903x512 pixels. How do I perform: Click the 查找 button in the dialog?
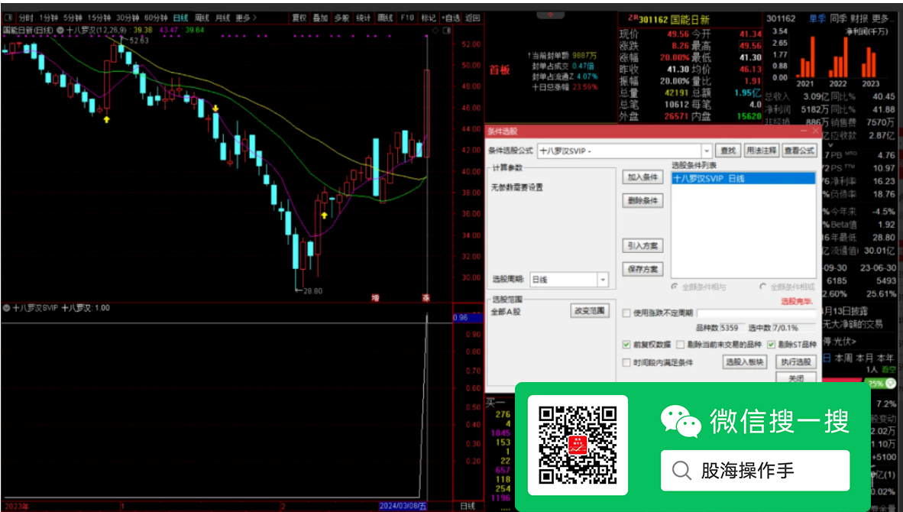(728, 151)
